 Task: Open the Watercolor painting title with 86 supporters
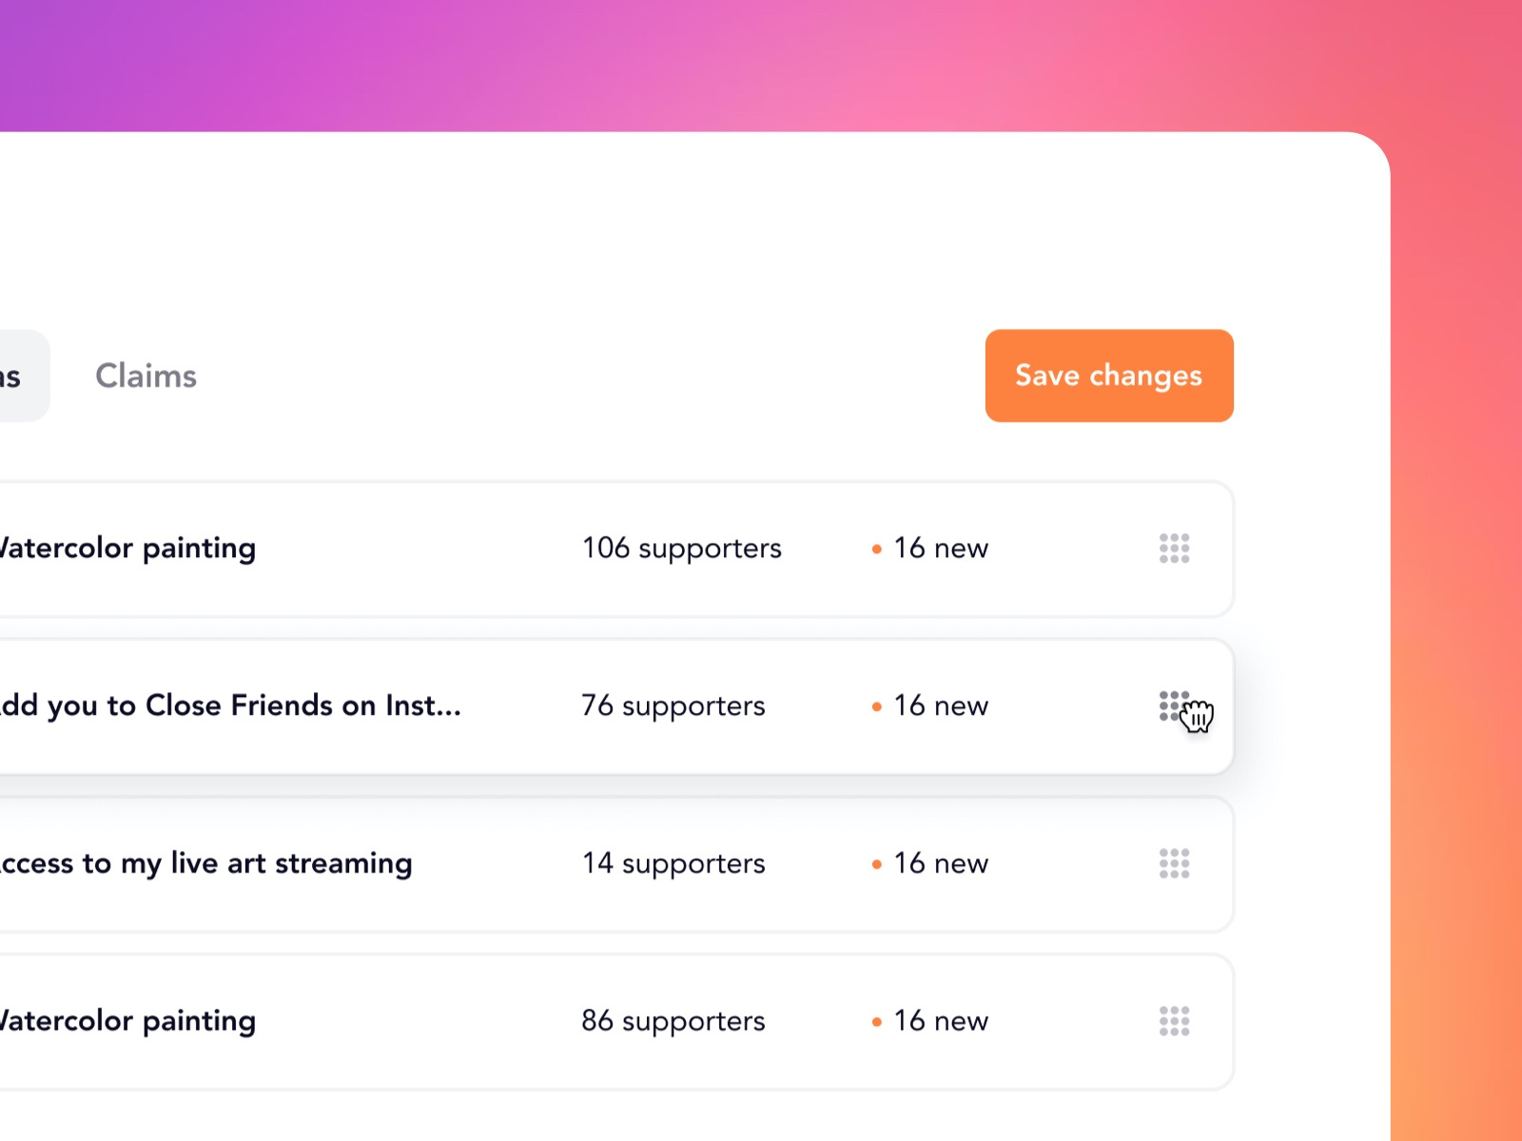(x=127, y=1021)
